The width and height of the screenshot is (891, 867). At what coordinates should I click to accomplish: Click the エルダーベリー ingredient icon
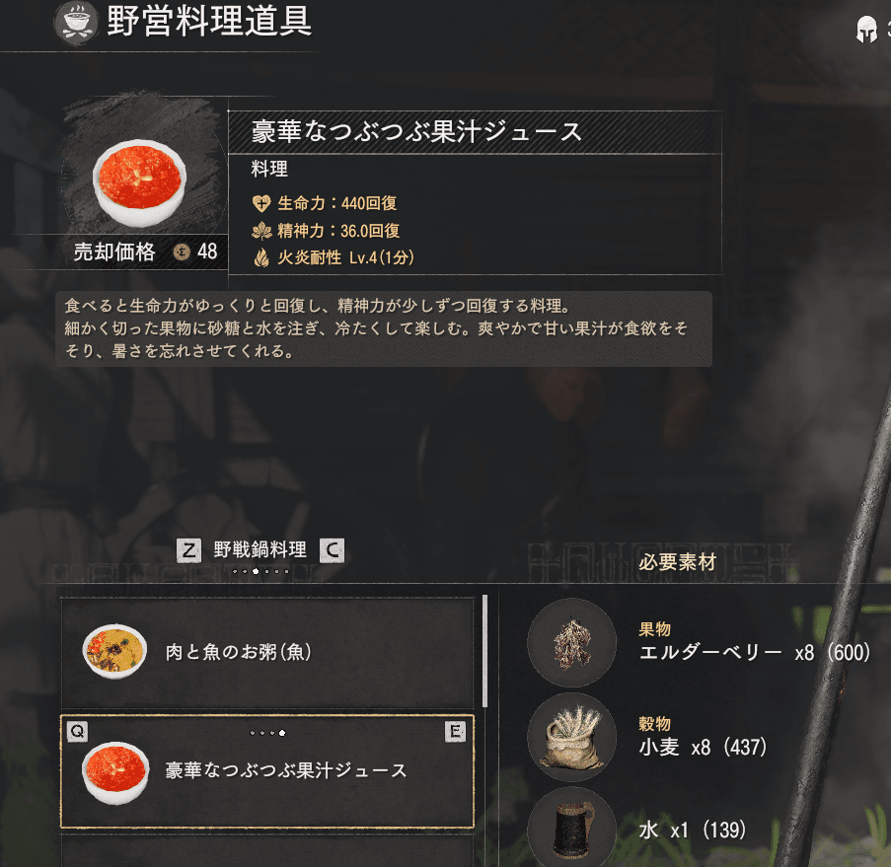click(x=571, y=642)
